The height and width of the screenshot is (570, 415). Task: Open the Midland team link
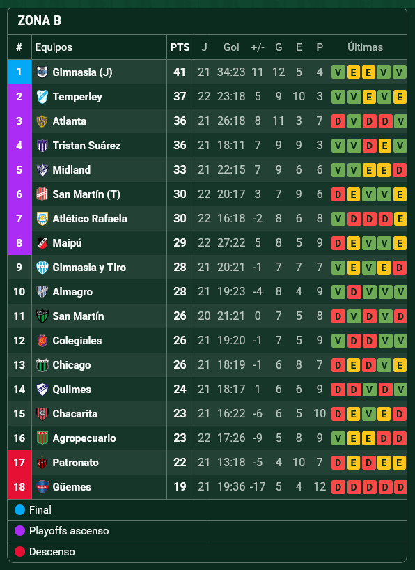(71, 170)
